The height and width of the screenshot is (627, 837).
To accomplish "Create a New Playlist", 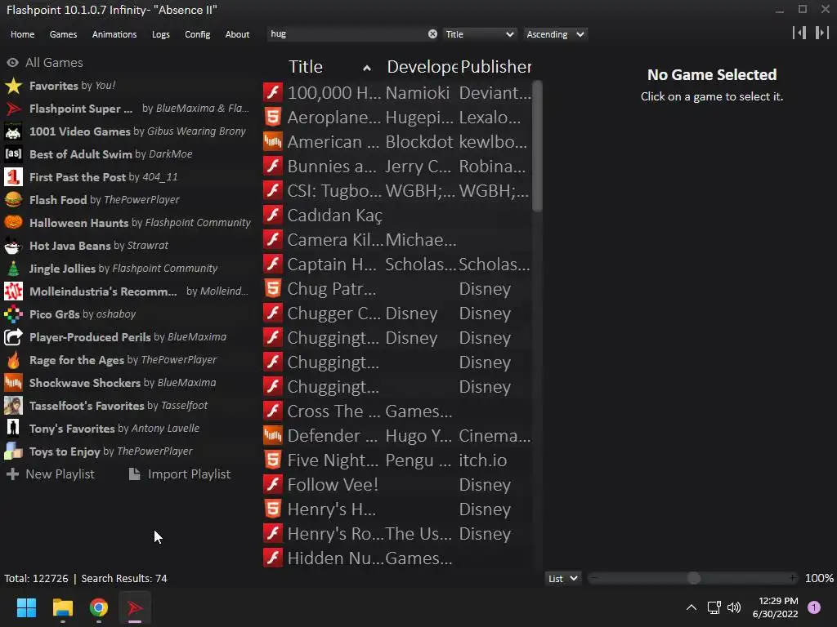I will click(x=50, y=474).
